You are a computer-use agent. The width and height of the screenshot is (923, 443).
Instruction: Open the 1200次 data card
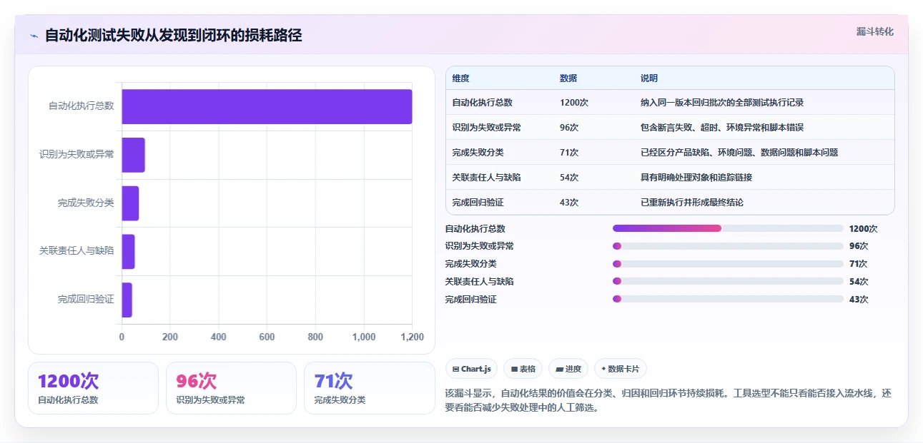[x=93, y=388]
